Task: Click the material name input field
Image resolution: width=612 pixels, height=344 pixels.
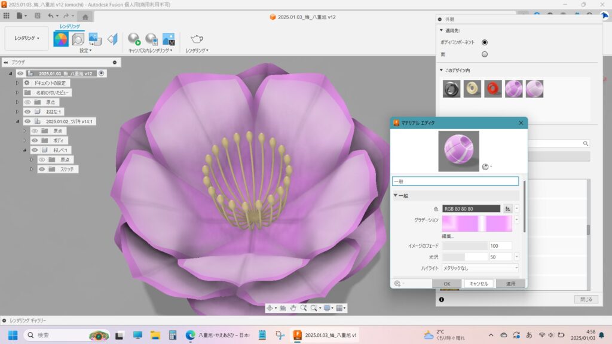Action: tap(455, 181)
